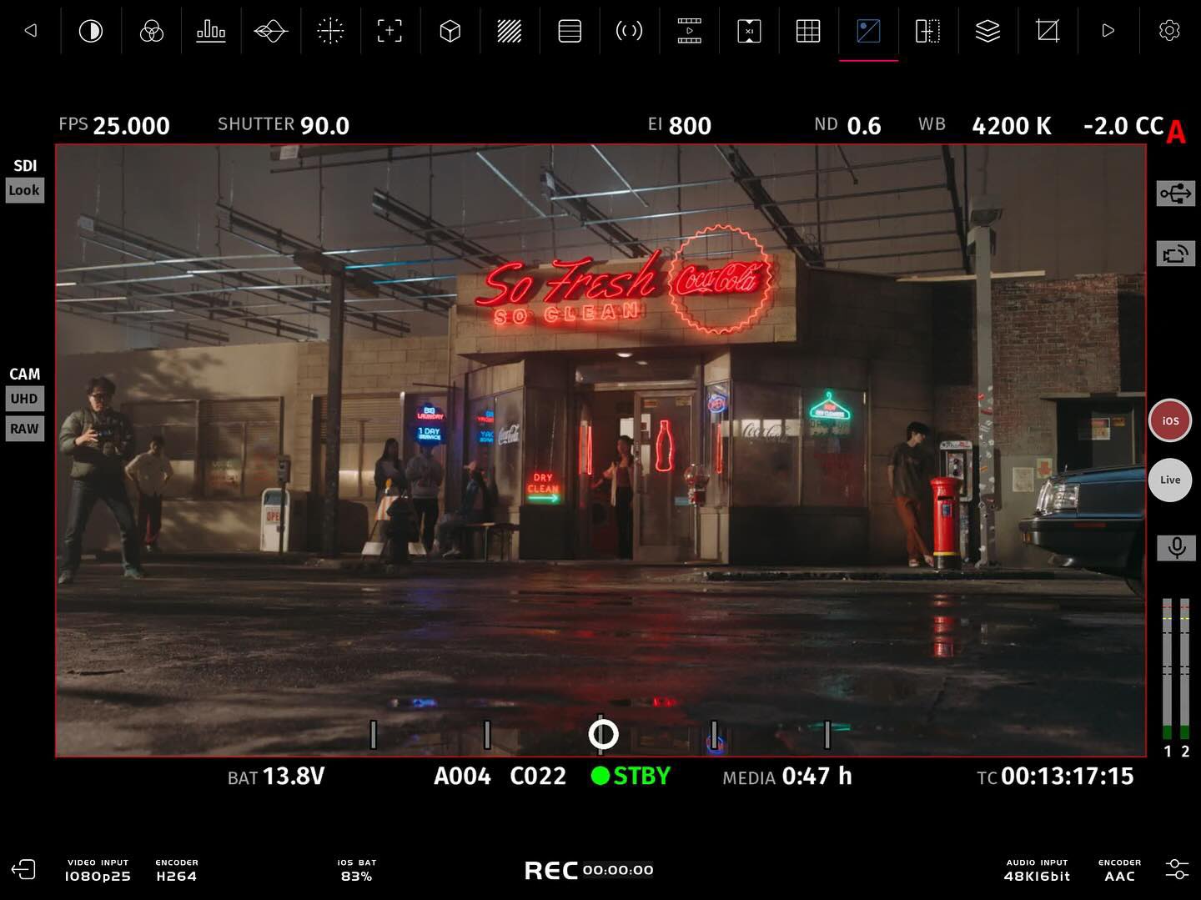Enable the zebra stripes overlay

[509, 32]
